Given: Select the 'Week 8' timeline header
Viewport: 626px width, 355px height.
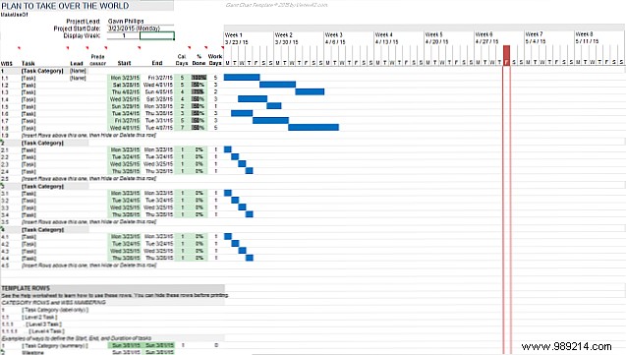Looking at the screenshot, I should (x=584, y=34).
